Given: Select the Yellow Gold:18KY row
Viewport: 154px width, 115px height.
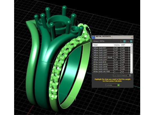Looking at the screenshot, I should 111,55.
